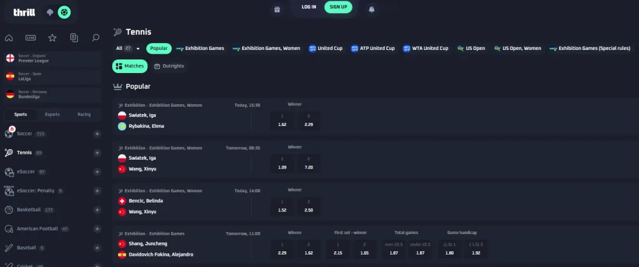The width and height of the screenshot is (639, 267).
Task: Switch to the Racing tab
Action: pos(84,115)
